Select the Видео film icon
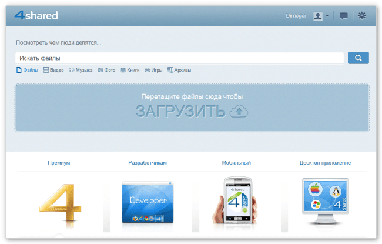 tap(46, 70)
